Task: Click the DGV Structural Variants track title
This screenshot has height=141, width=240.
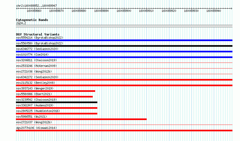Action: click(x=38, y=34)
